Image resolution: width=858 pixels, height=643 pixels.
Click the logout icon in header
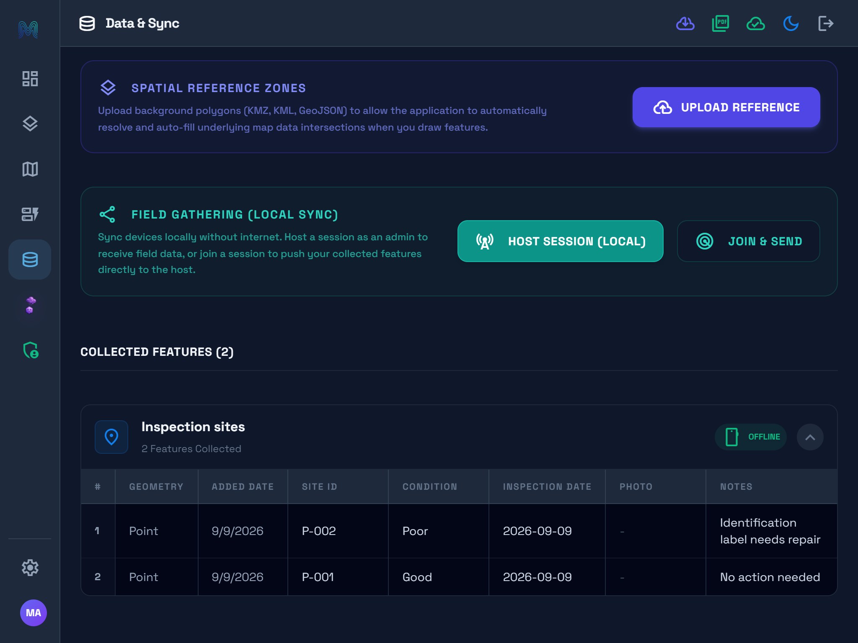(826, 23)
